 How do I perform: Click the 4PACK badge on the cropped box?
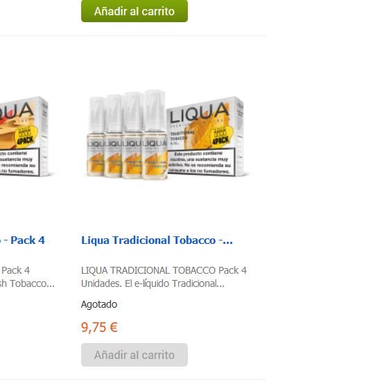[x=26, y=137]
